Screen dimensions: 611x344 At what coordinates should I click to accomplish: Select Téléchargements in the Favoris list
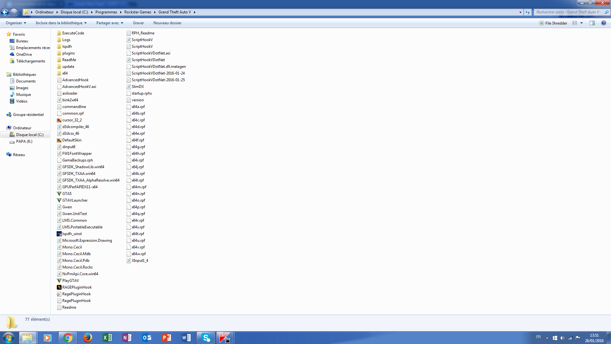(31, 61)
